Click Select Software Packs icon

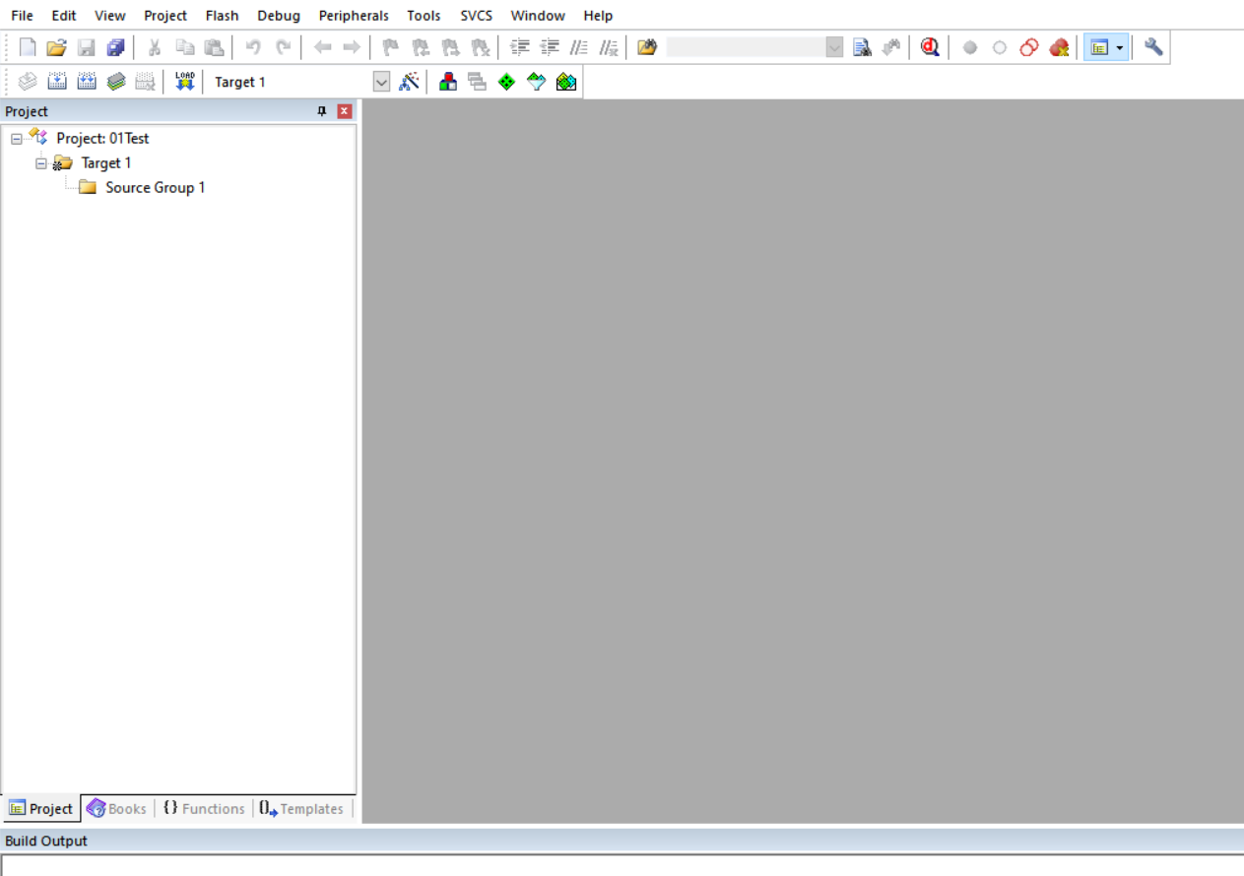(537, 82)
